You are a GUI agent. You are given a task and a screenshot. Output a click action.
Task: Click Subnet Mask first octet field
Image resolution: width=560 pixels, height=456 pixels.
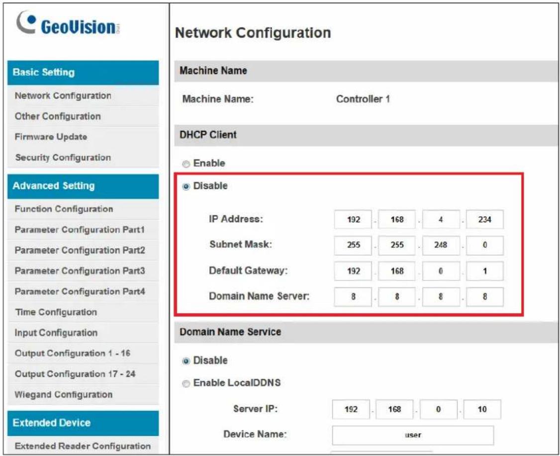point(353,245)
